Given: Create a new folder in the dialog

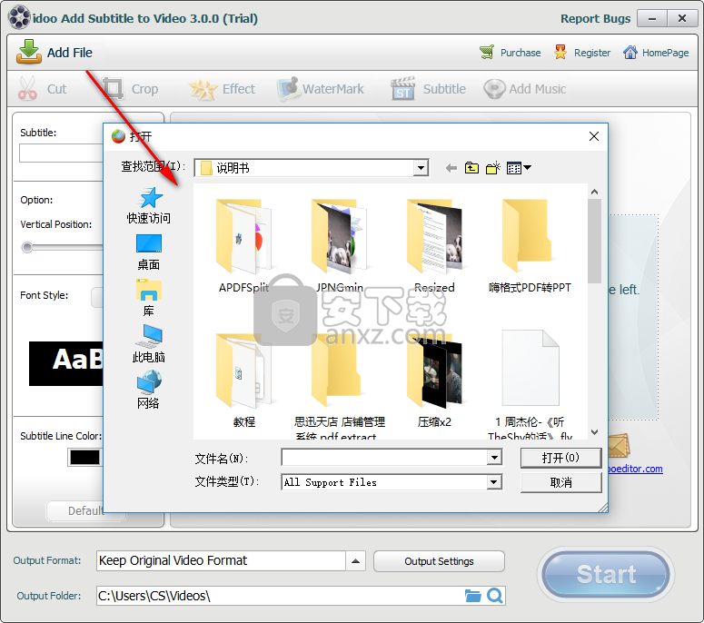Looking at the screenshot, I should tap(493, 168).
